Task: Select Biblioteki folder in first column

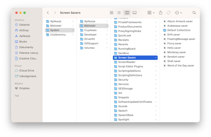Action: click(60, 26)
